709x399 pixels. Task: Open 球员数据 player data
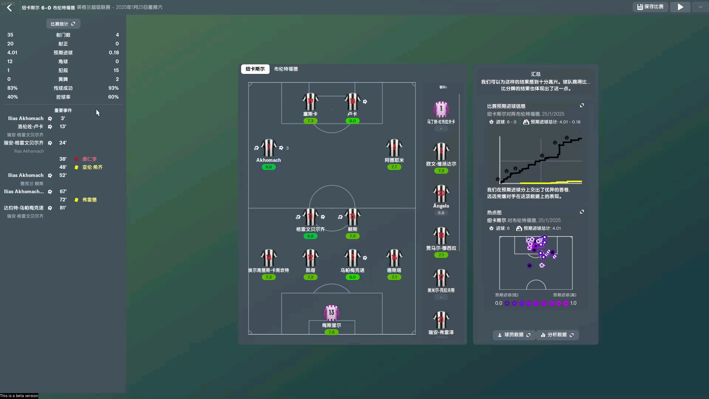tap(514, 335)
